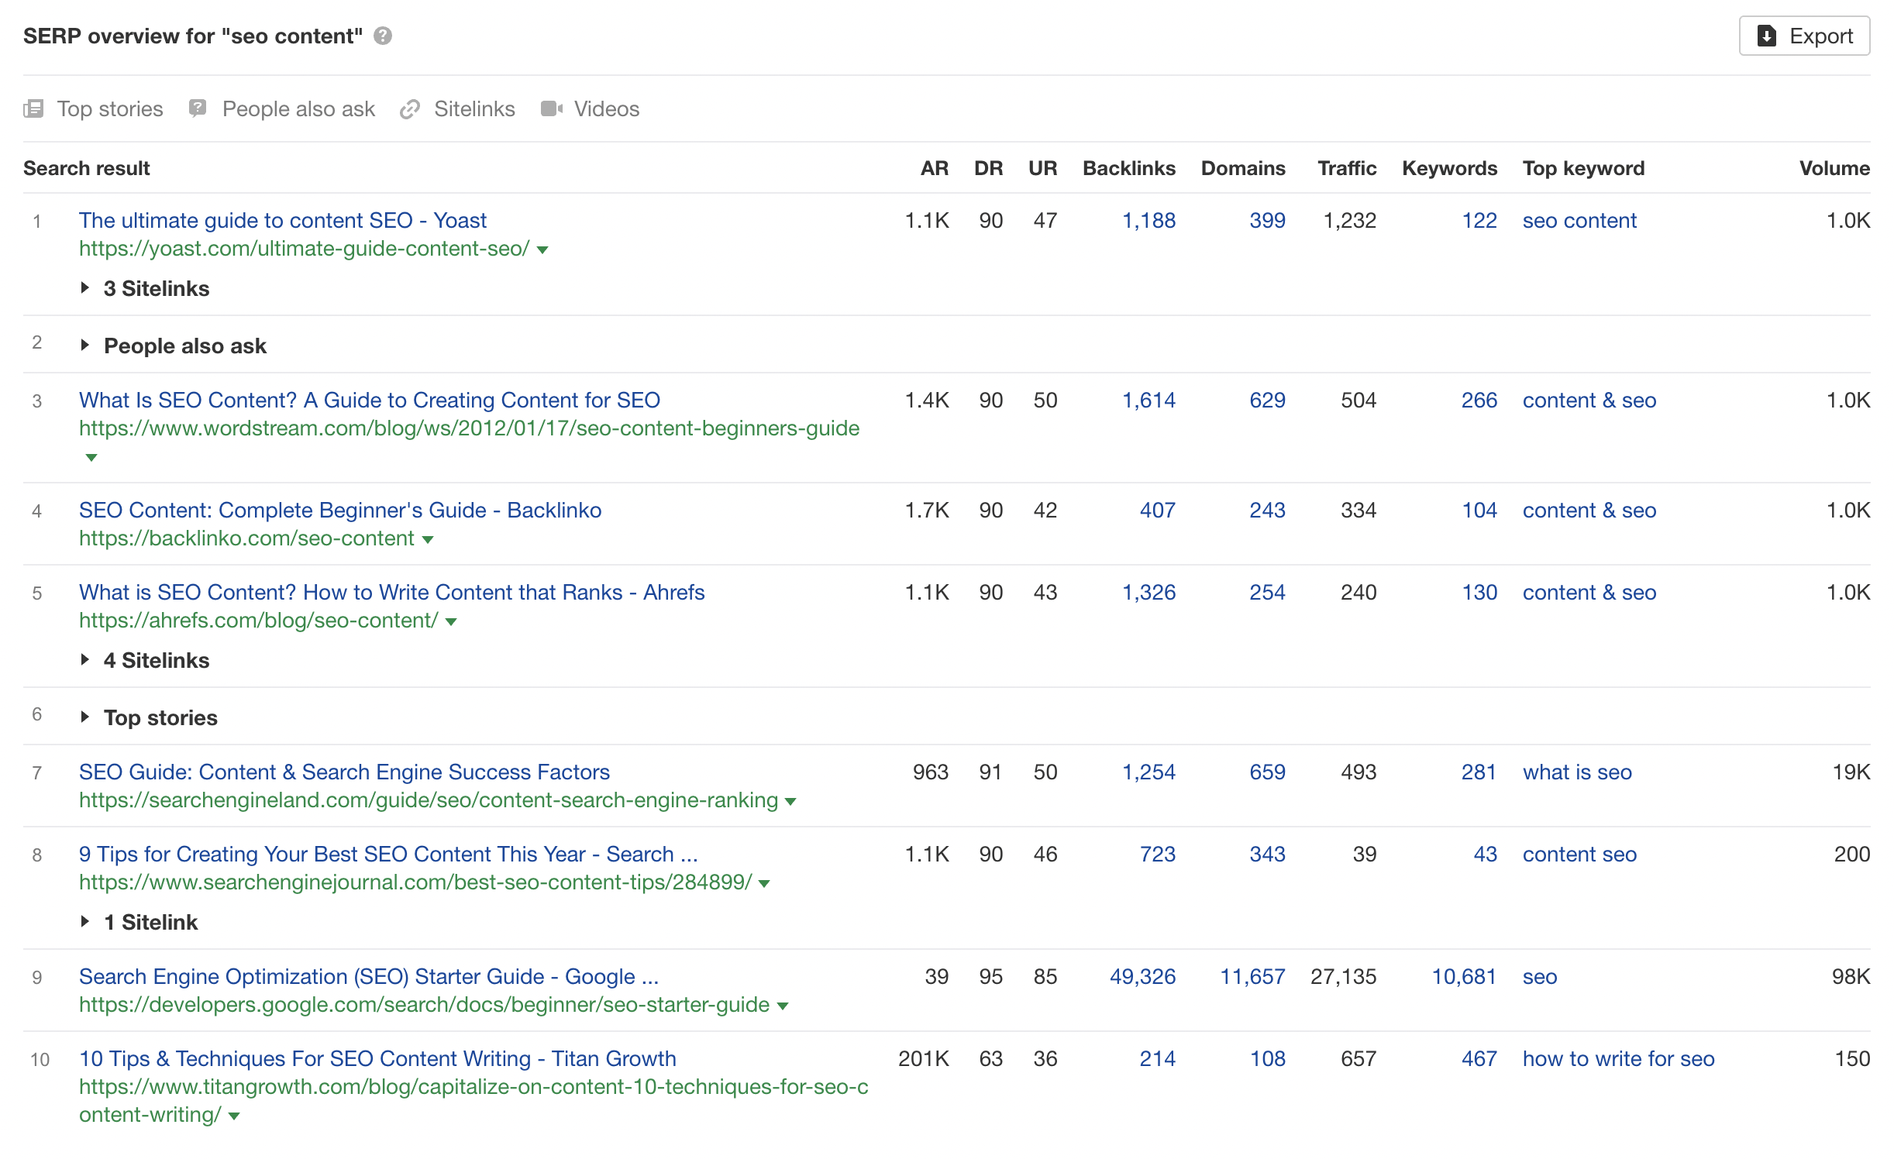Select the Top stories filter
The image size is (1894, 1159).
coord(94,108)
